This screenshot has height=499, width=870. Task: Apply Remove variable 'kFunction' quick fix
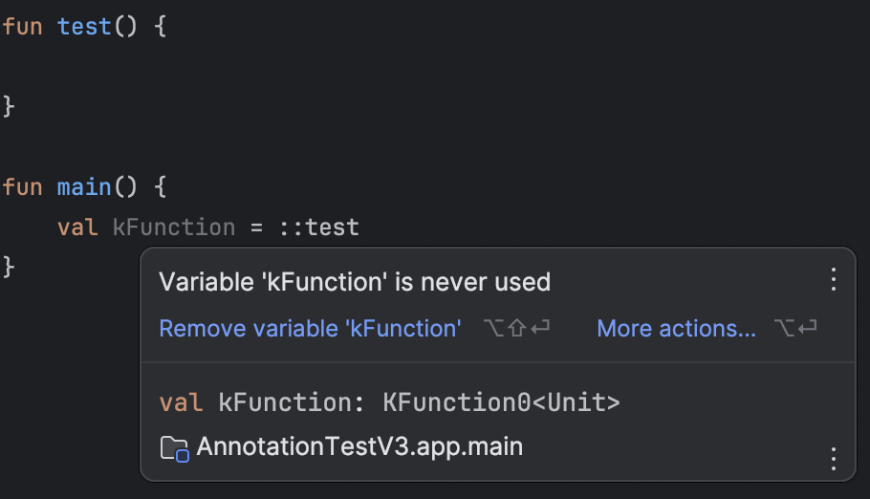click(310, 329)
